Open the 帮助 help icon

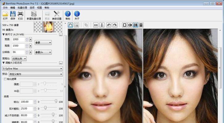(68, 15)
